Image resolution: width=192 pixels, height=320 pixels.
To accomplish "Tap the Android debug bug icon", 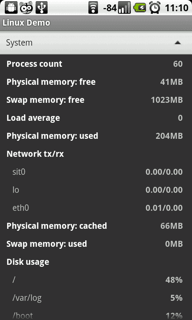I will click(x=11, y=8).
